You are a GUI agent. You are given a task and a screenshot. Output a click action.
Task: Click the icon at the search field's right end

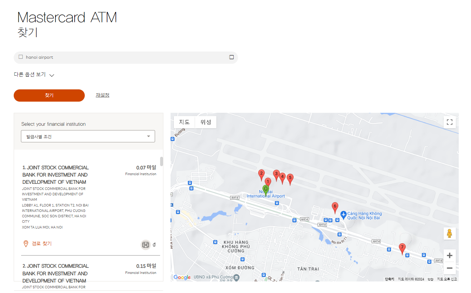click(232, 57)
